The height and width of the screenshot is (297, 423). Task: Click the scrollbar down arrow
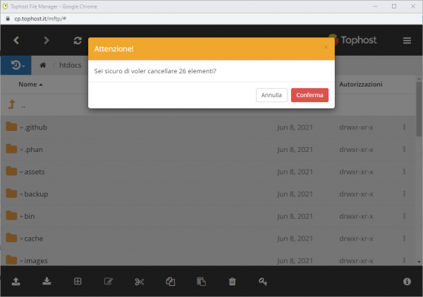coord(419,261)
